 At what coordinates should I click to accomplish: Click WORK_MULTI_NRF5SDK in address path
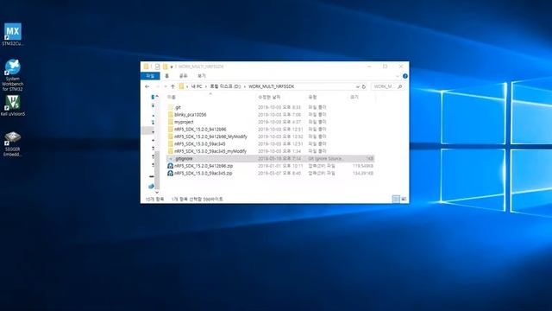click(272, 86)
